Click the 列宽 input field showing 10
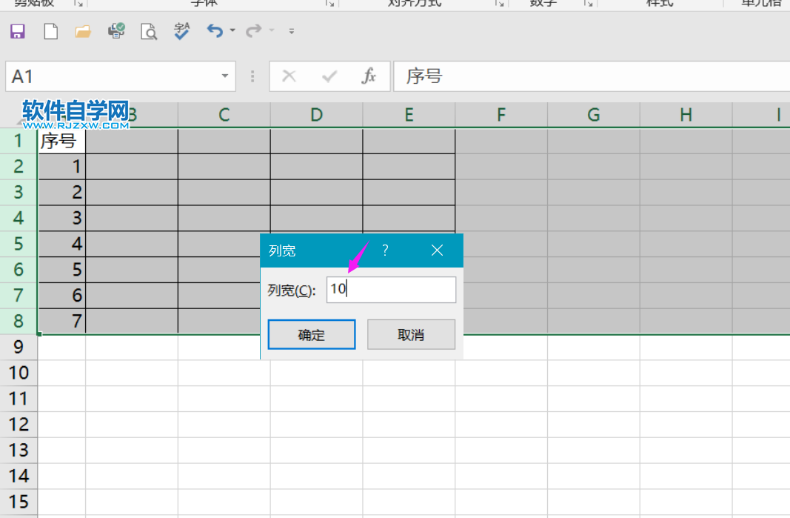Screen dimensions: 790x518 coord(391,290)
